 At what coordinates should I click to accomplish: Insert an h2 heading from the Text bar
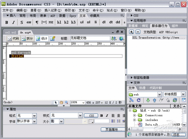point(66,22)
